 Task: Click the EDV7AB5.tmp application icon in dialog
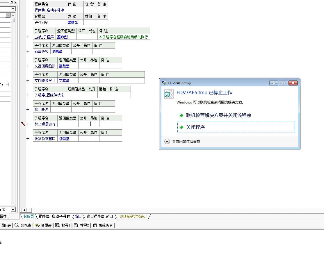click(x=169, y=94)
